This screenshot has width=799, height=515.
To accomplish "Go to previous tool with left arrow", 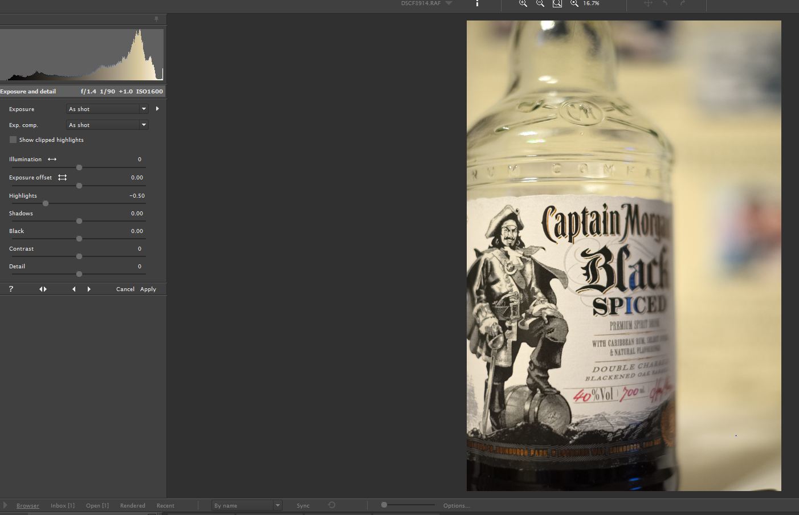I will click(x=74, y=289).
